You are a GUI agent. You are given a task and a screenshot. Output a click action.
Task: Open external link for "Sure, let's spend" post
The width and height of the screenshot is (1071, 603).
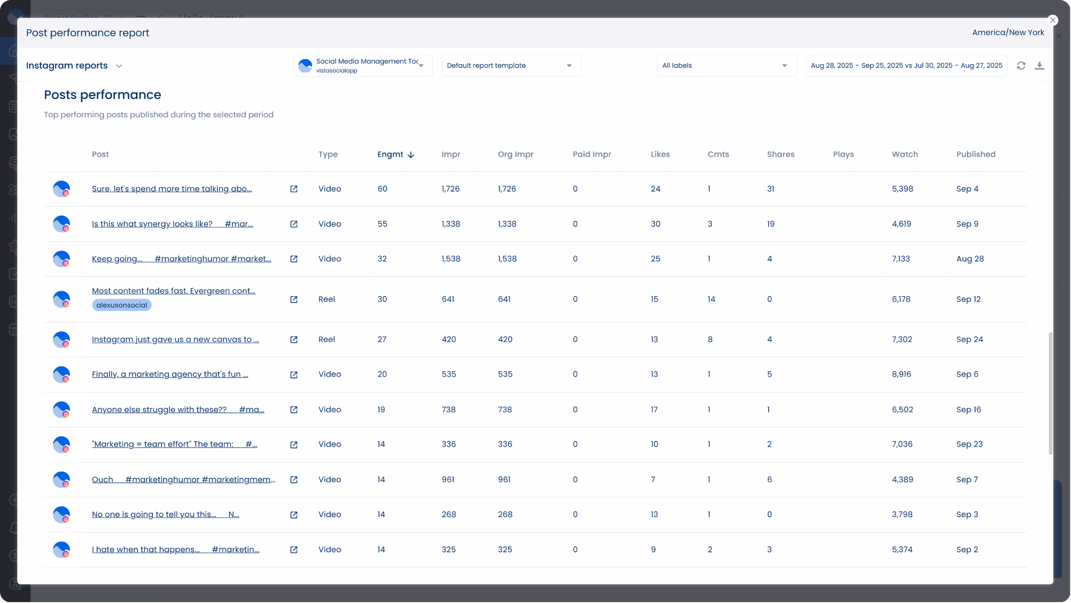(294, 189)
